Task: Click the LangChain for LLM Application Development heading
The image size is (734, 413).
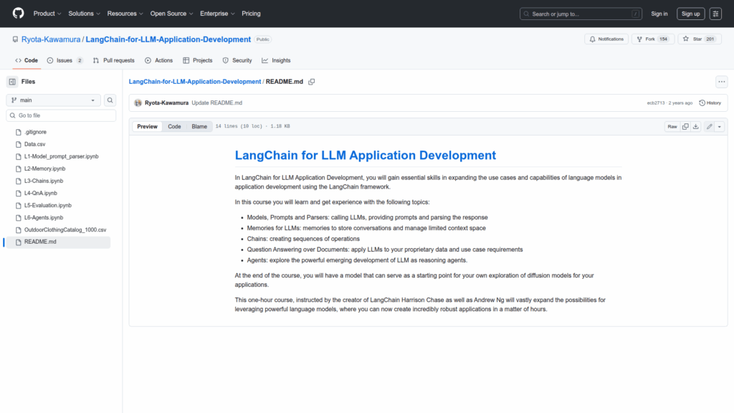Action: (x=365, y=155)
